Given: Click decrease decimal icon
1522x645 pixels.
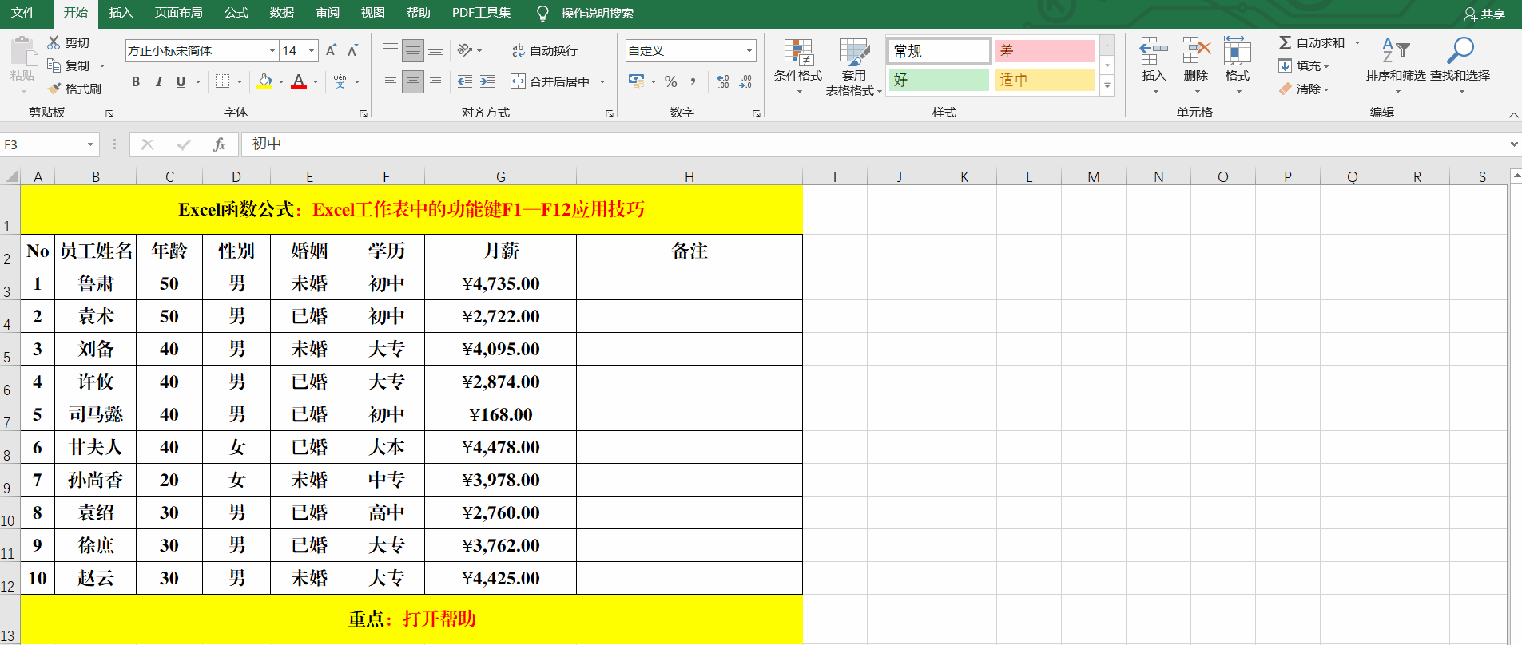Looking at the screenshot, I should pyautogui.click(x=745, y=81).
